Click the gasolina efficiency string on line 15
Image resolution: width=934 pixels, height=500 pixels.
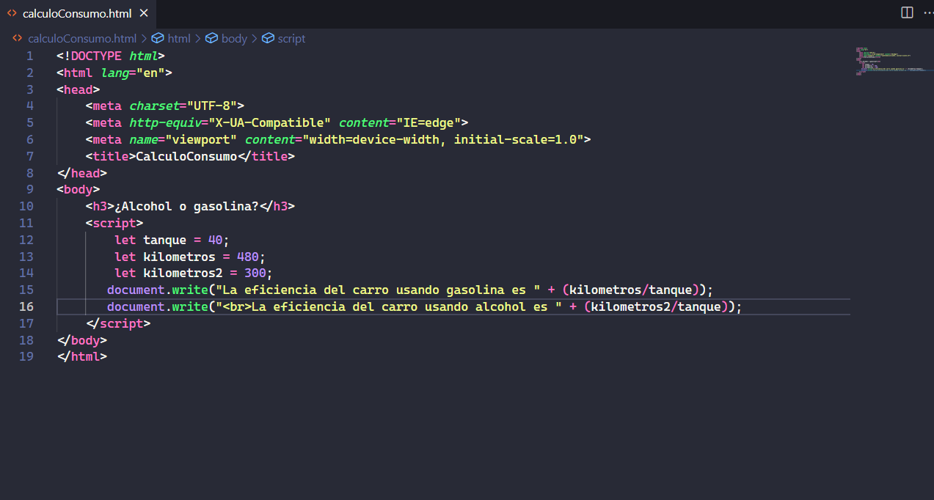(x=378, y=290)
